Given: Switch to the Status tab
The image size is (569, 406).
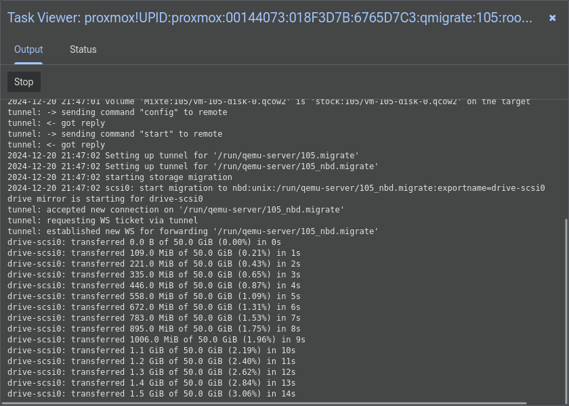Looking at the screenshot, I should click(x=83, y=49).
